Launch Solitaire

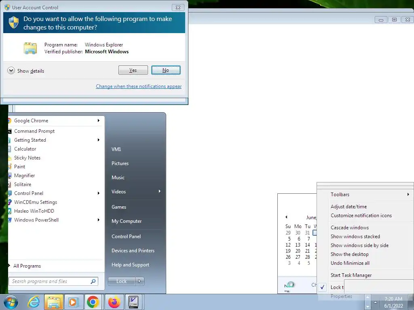(23, 184)
